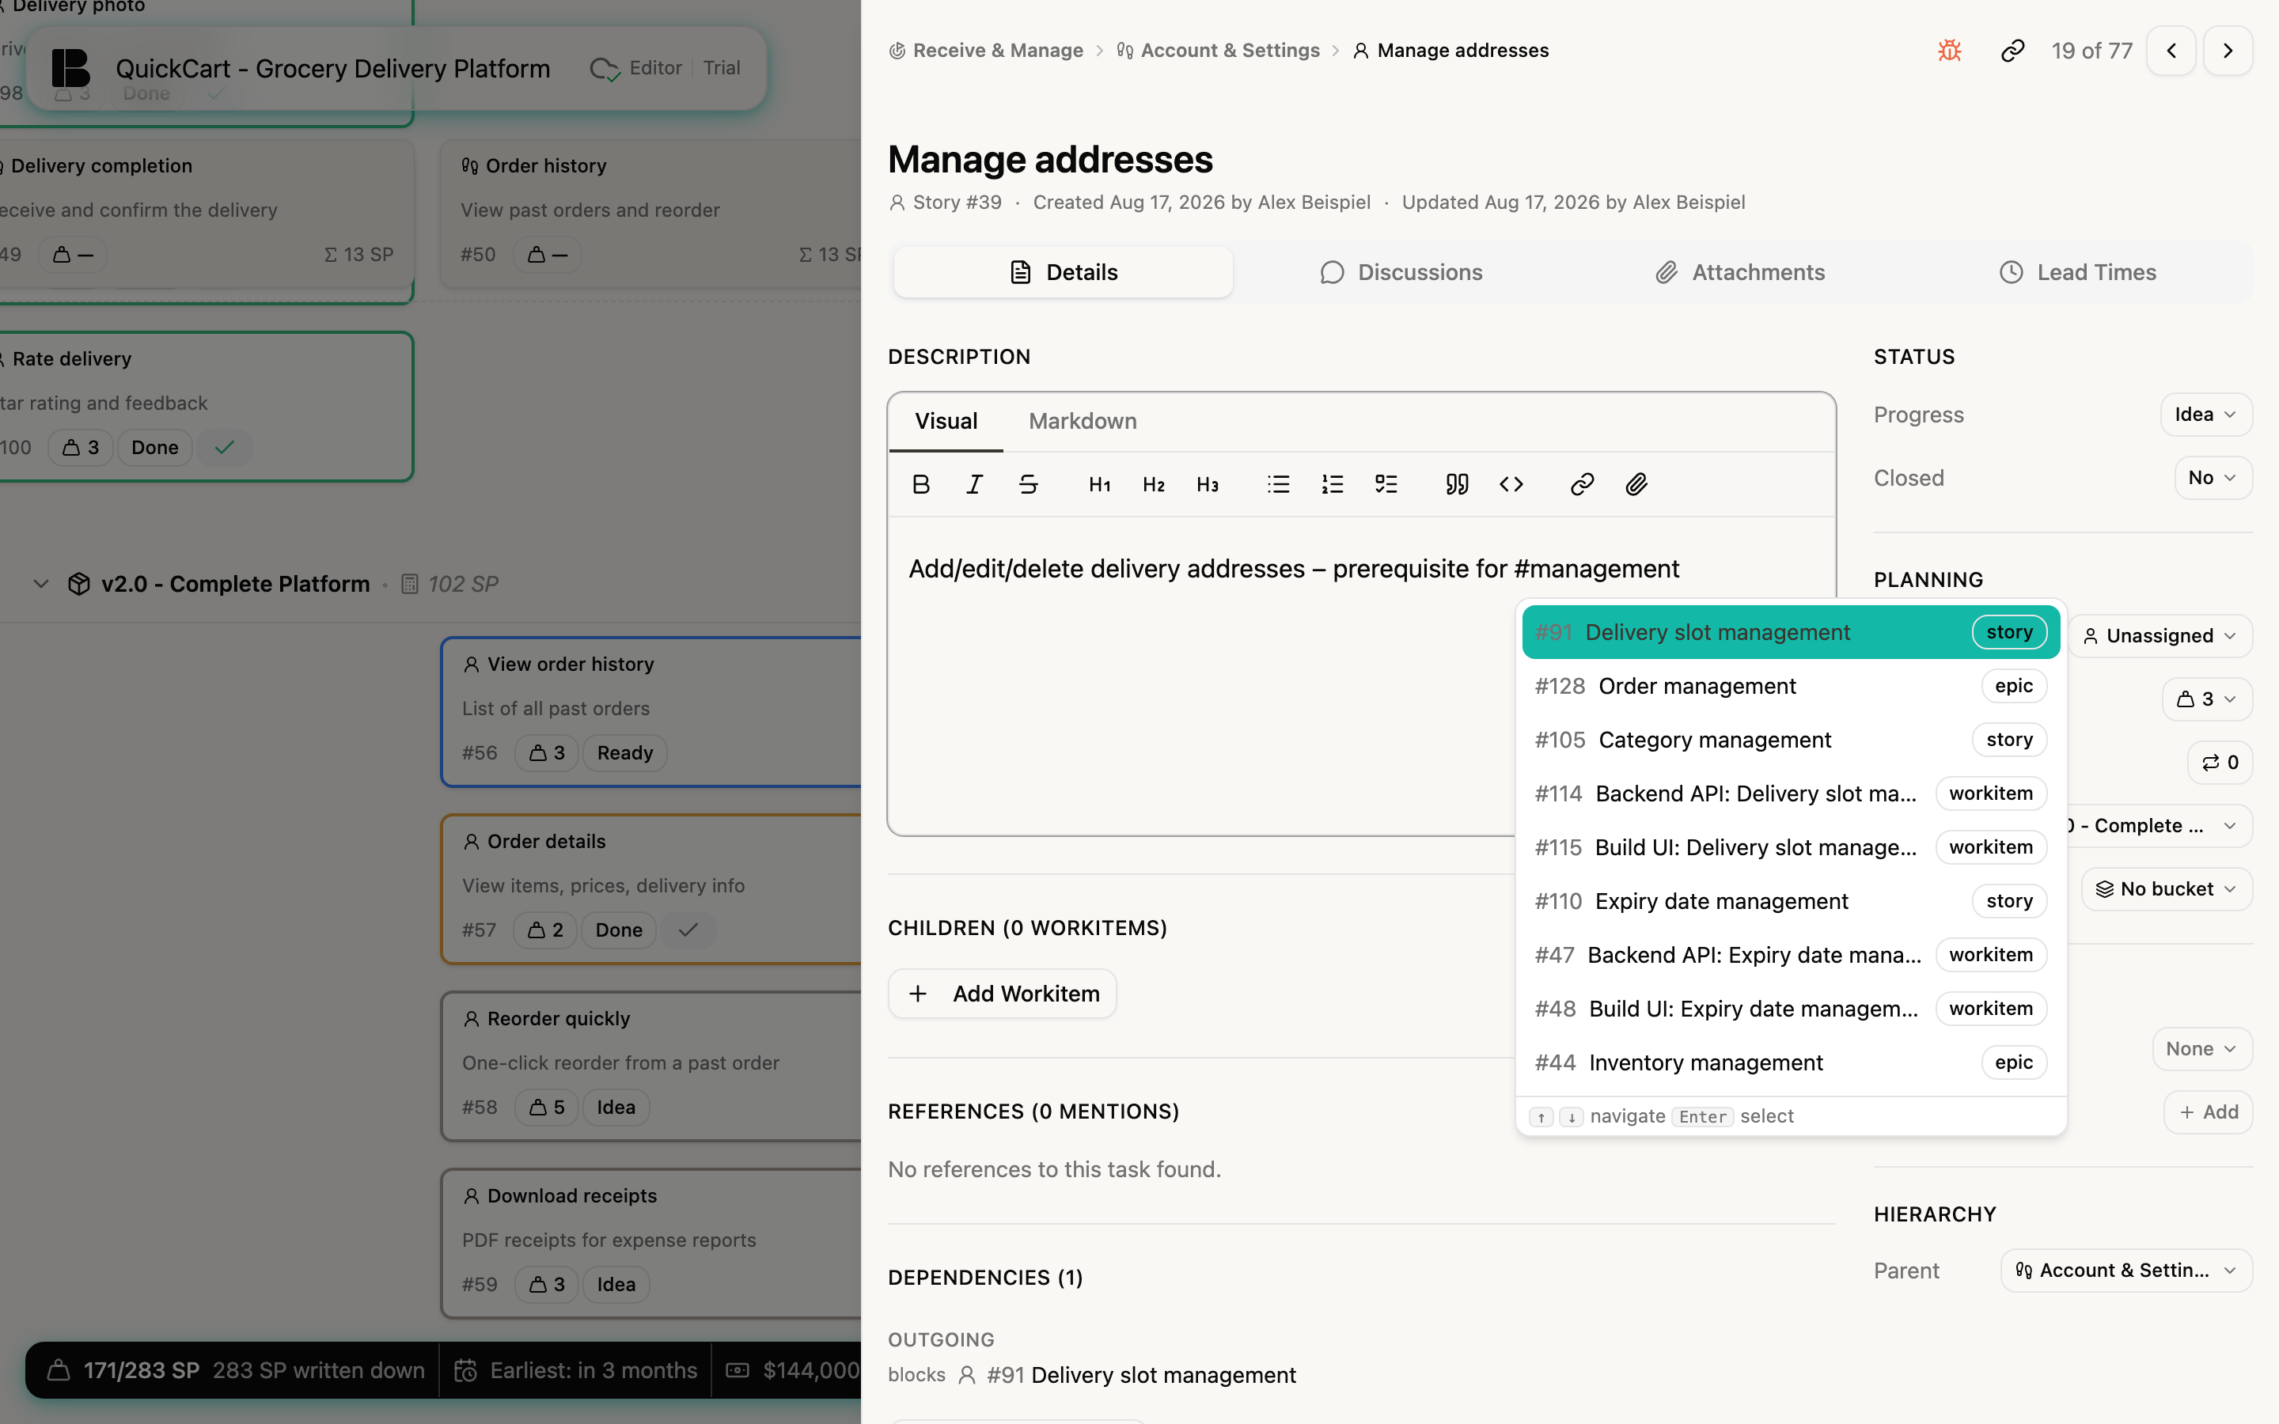Open the Progress dropdown showing Idea
The height and width of the screenshot is (1424, 2279).
pos(2205,415)
